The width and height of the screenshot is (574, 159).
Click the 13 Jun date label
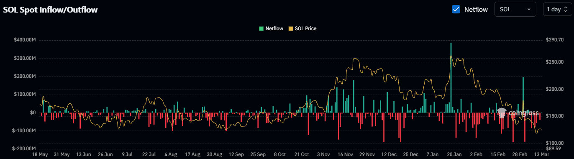point(84,154)
